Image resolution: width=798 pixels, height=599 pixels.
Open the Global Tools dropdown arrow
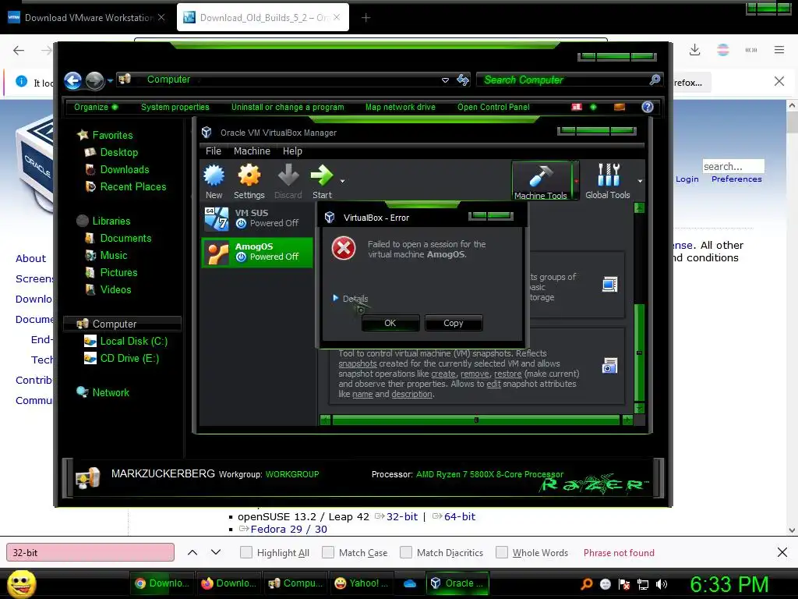[x=640, y=181]
